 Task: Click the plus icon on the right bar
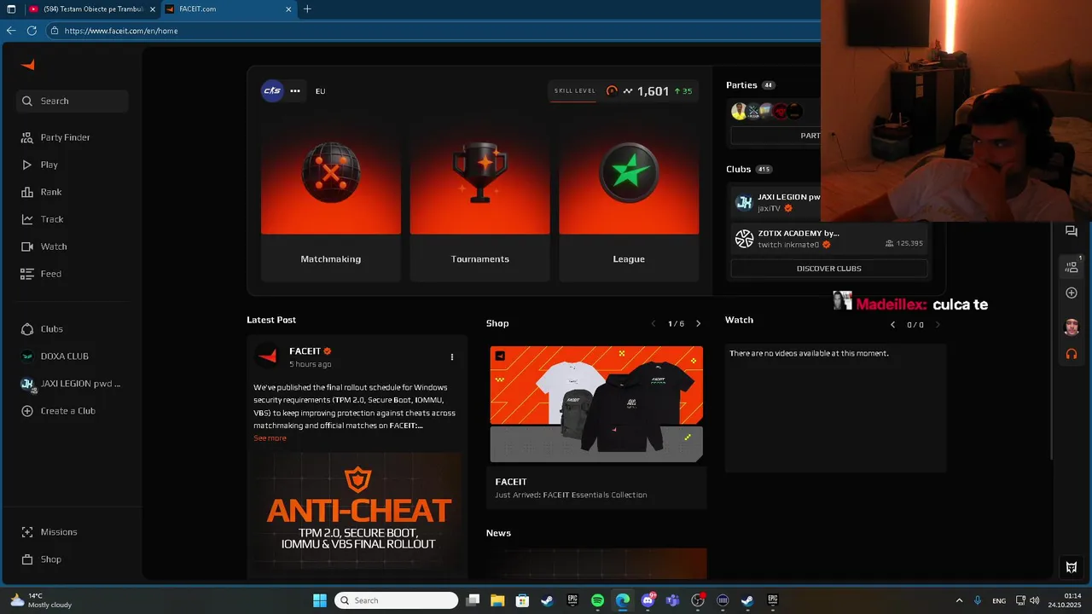(1072, 293)
